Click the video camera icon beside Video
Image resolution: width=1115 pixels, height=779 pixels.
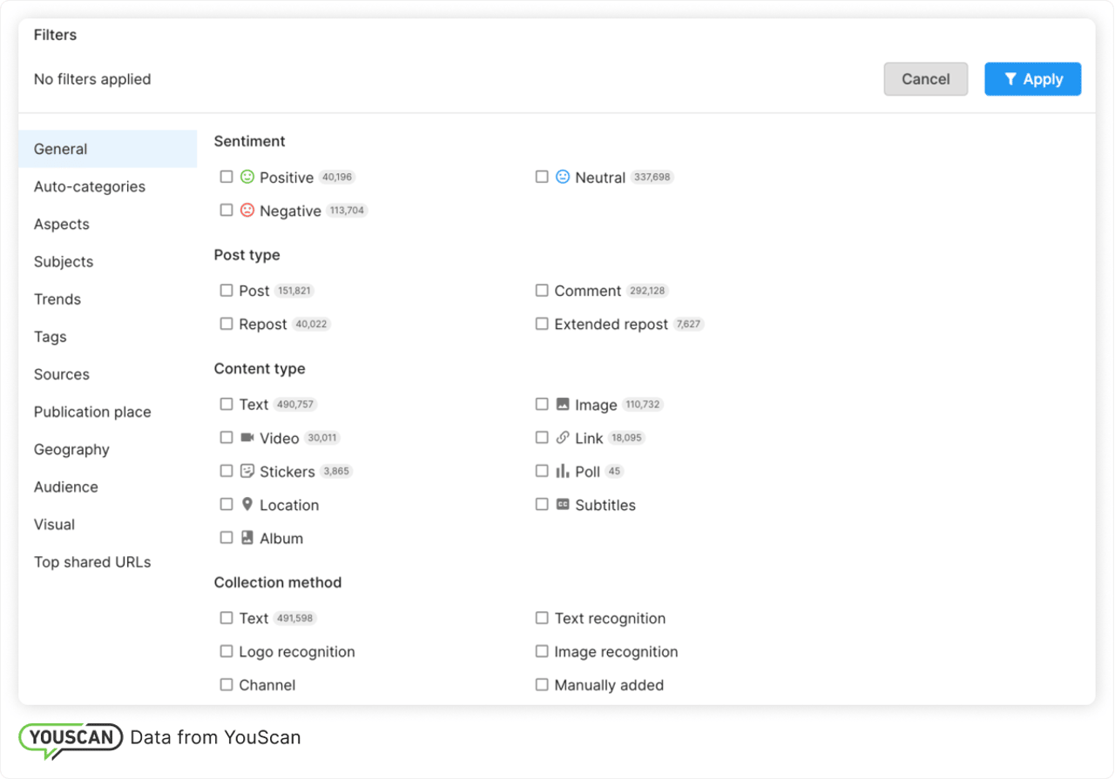pyautogui.click(x=247, y=438)
